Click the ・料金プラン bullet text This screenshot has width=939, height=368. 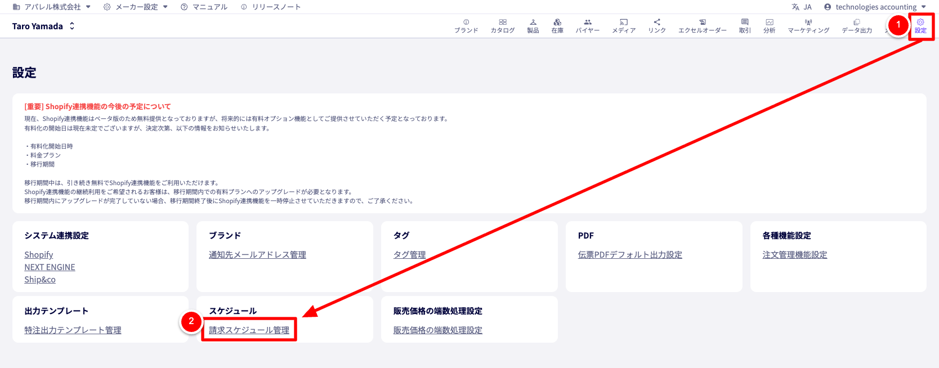(x=42, y=155)
